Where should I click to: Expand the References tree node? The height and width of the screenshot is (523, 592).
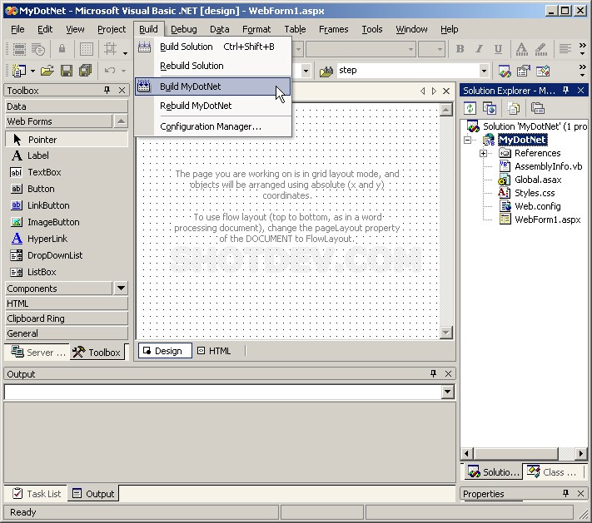click(x=483, y=154)
